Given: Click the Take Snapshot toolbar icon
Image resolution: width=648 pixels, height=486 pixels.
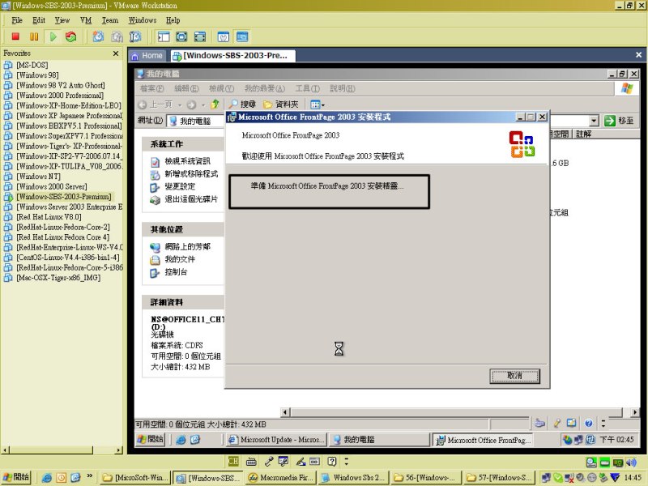Looking at the screenshot, I should (98, 36).
